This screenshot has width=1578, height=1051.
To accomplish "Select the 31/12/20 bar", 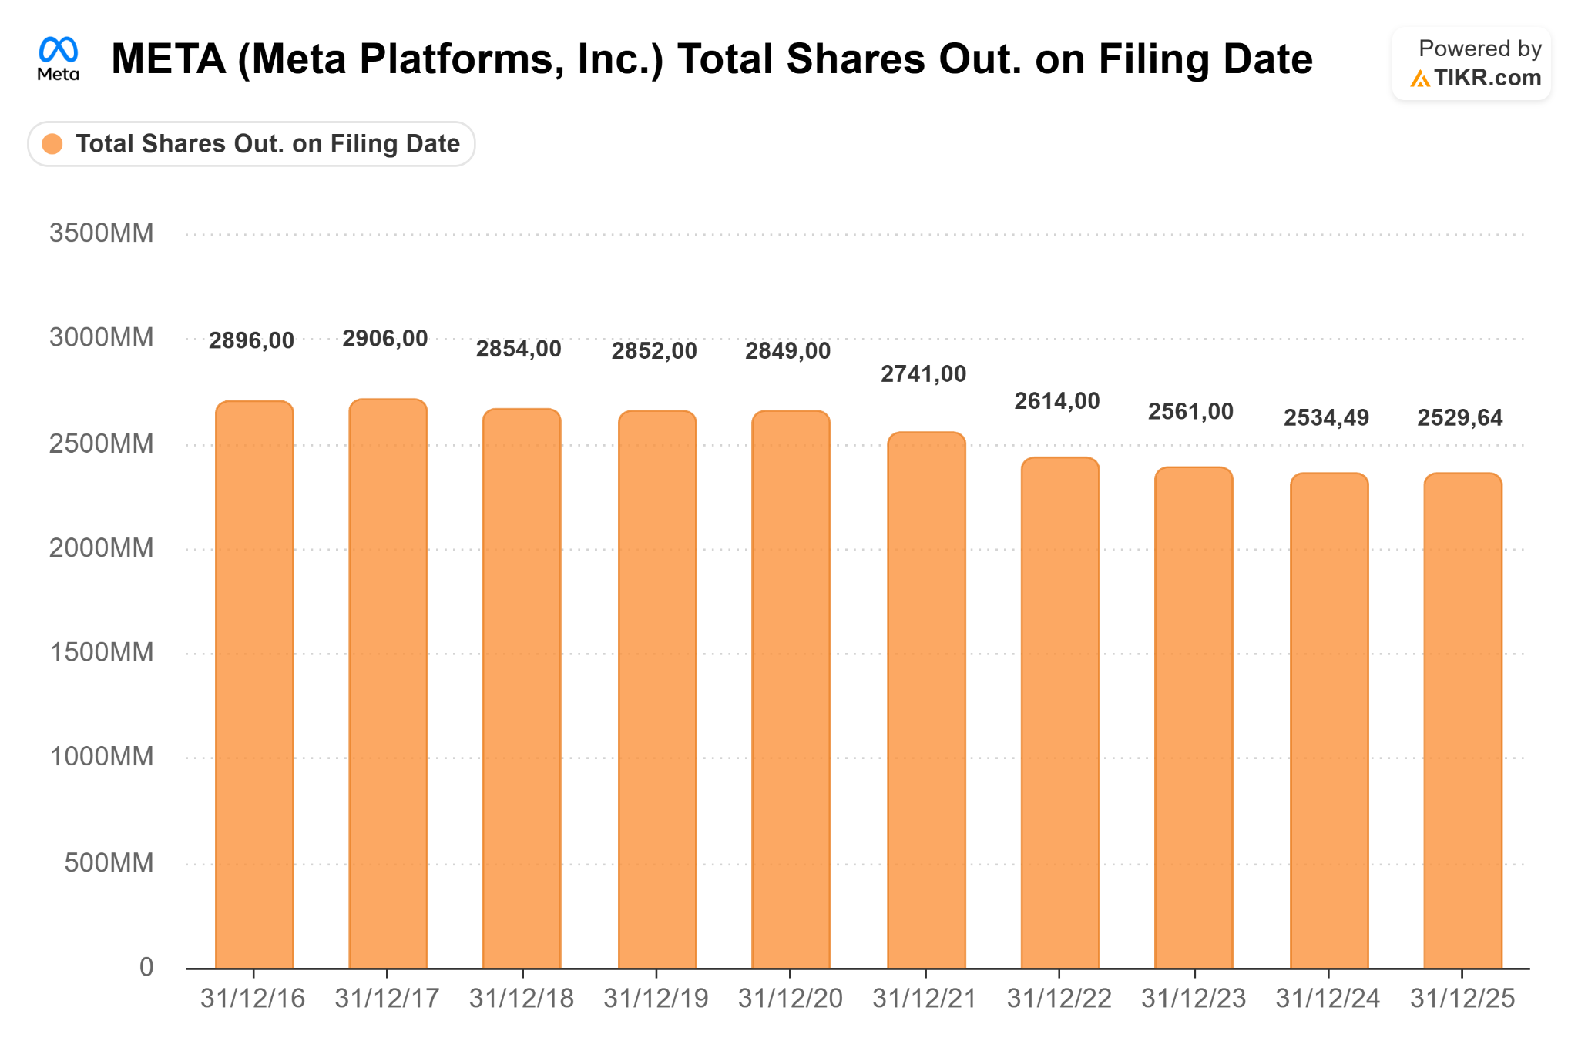I will [791, 689].
